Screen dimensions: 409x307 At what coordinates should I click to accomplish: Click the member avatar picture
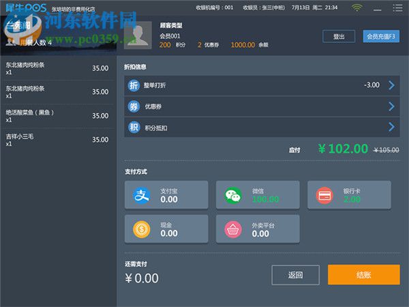pos(138,35)
